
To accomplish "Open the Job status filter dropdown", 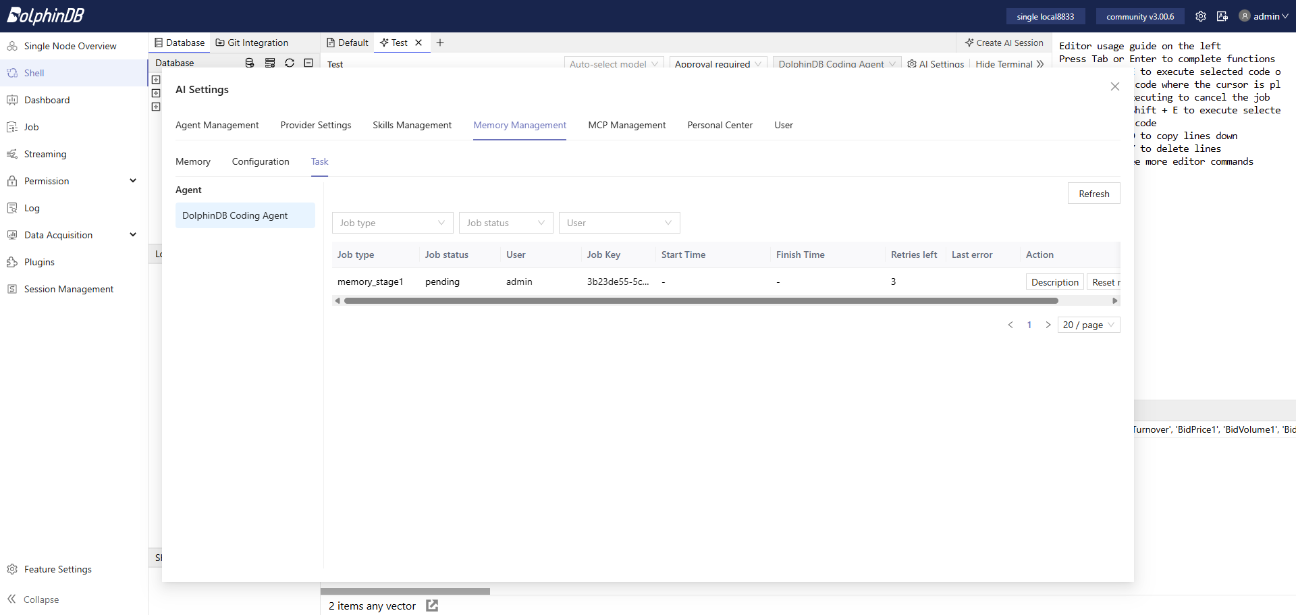I will (x=506, y=223).
